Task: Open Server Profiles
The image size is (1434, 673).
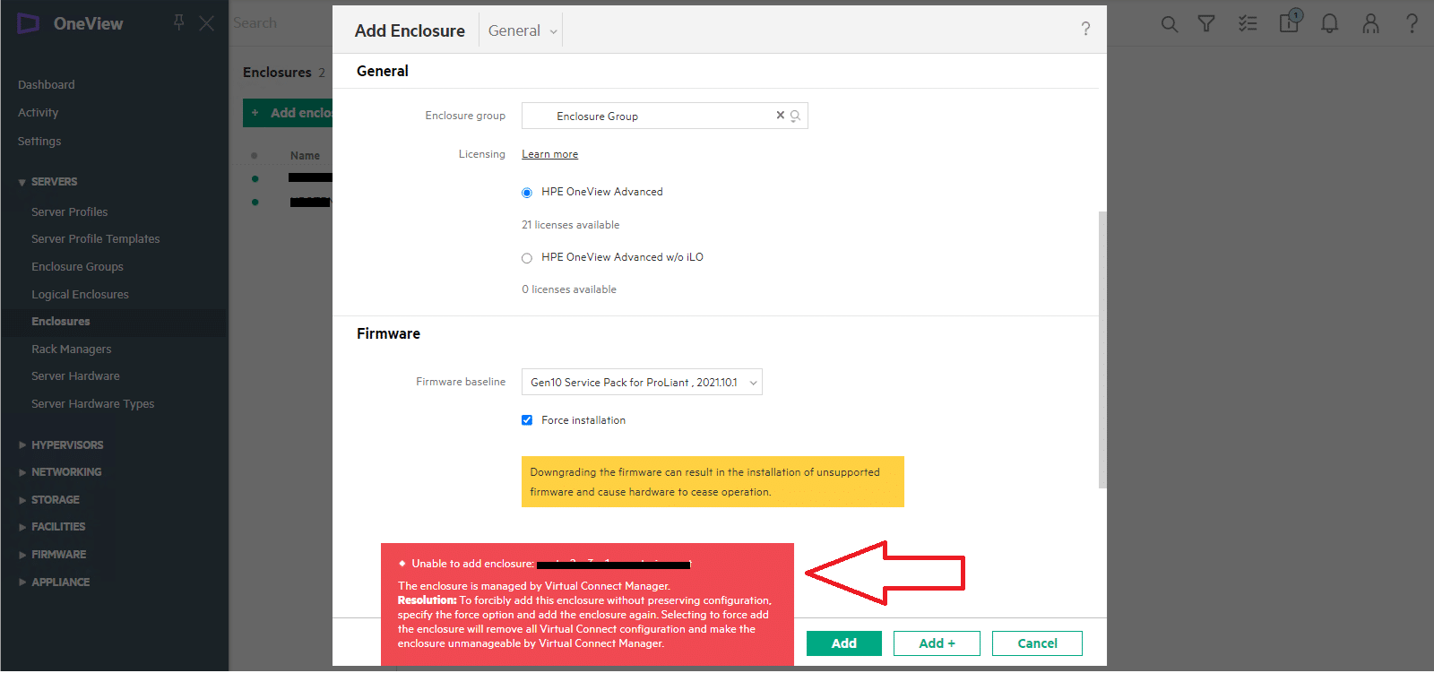Action: click(x=69, y=212)
